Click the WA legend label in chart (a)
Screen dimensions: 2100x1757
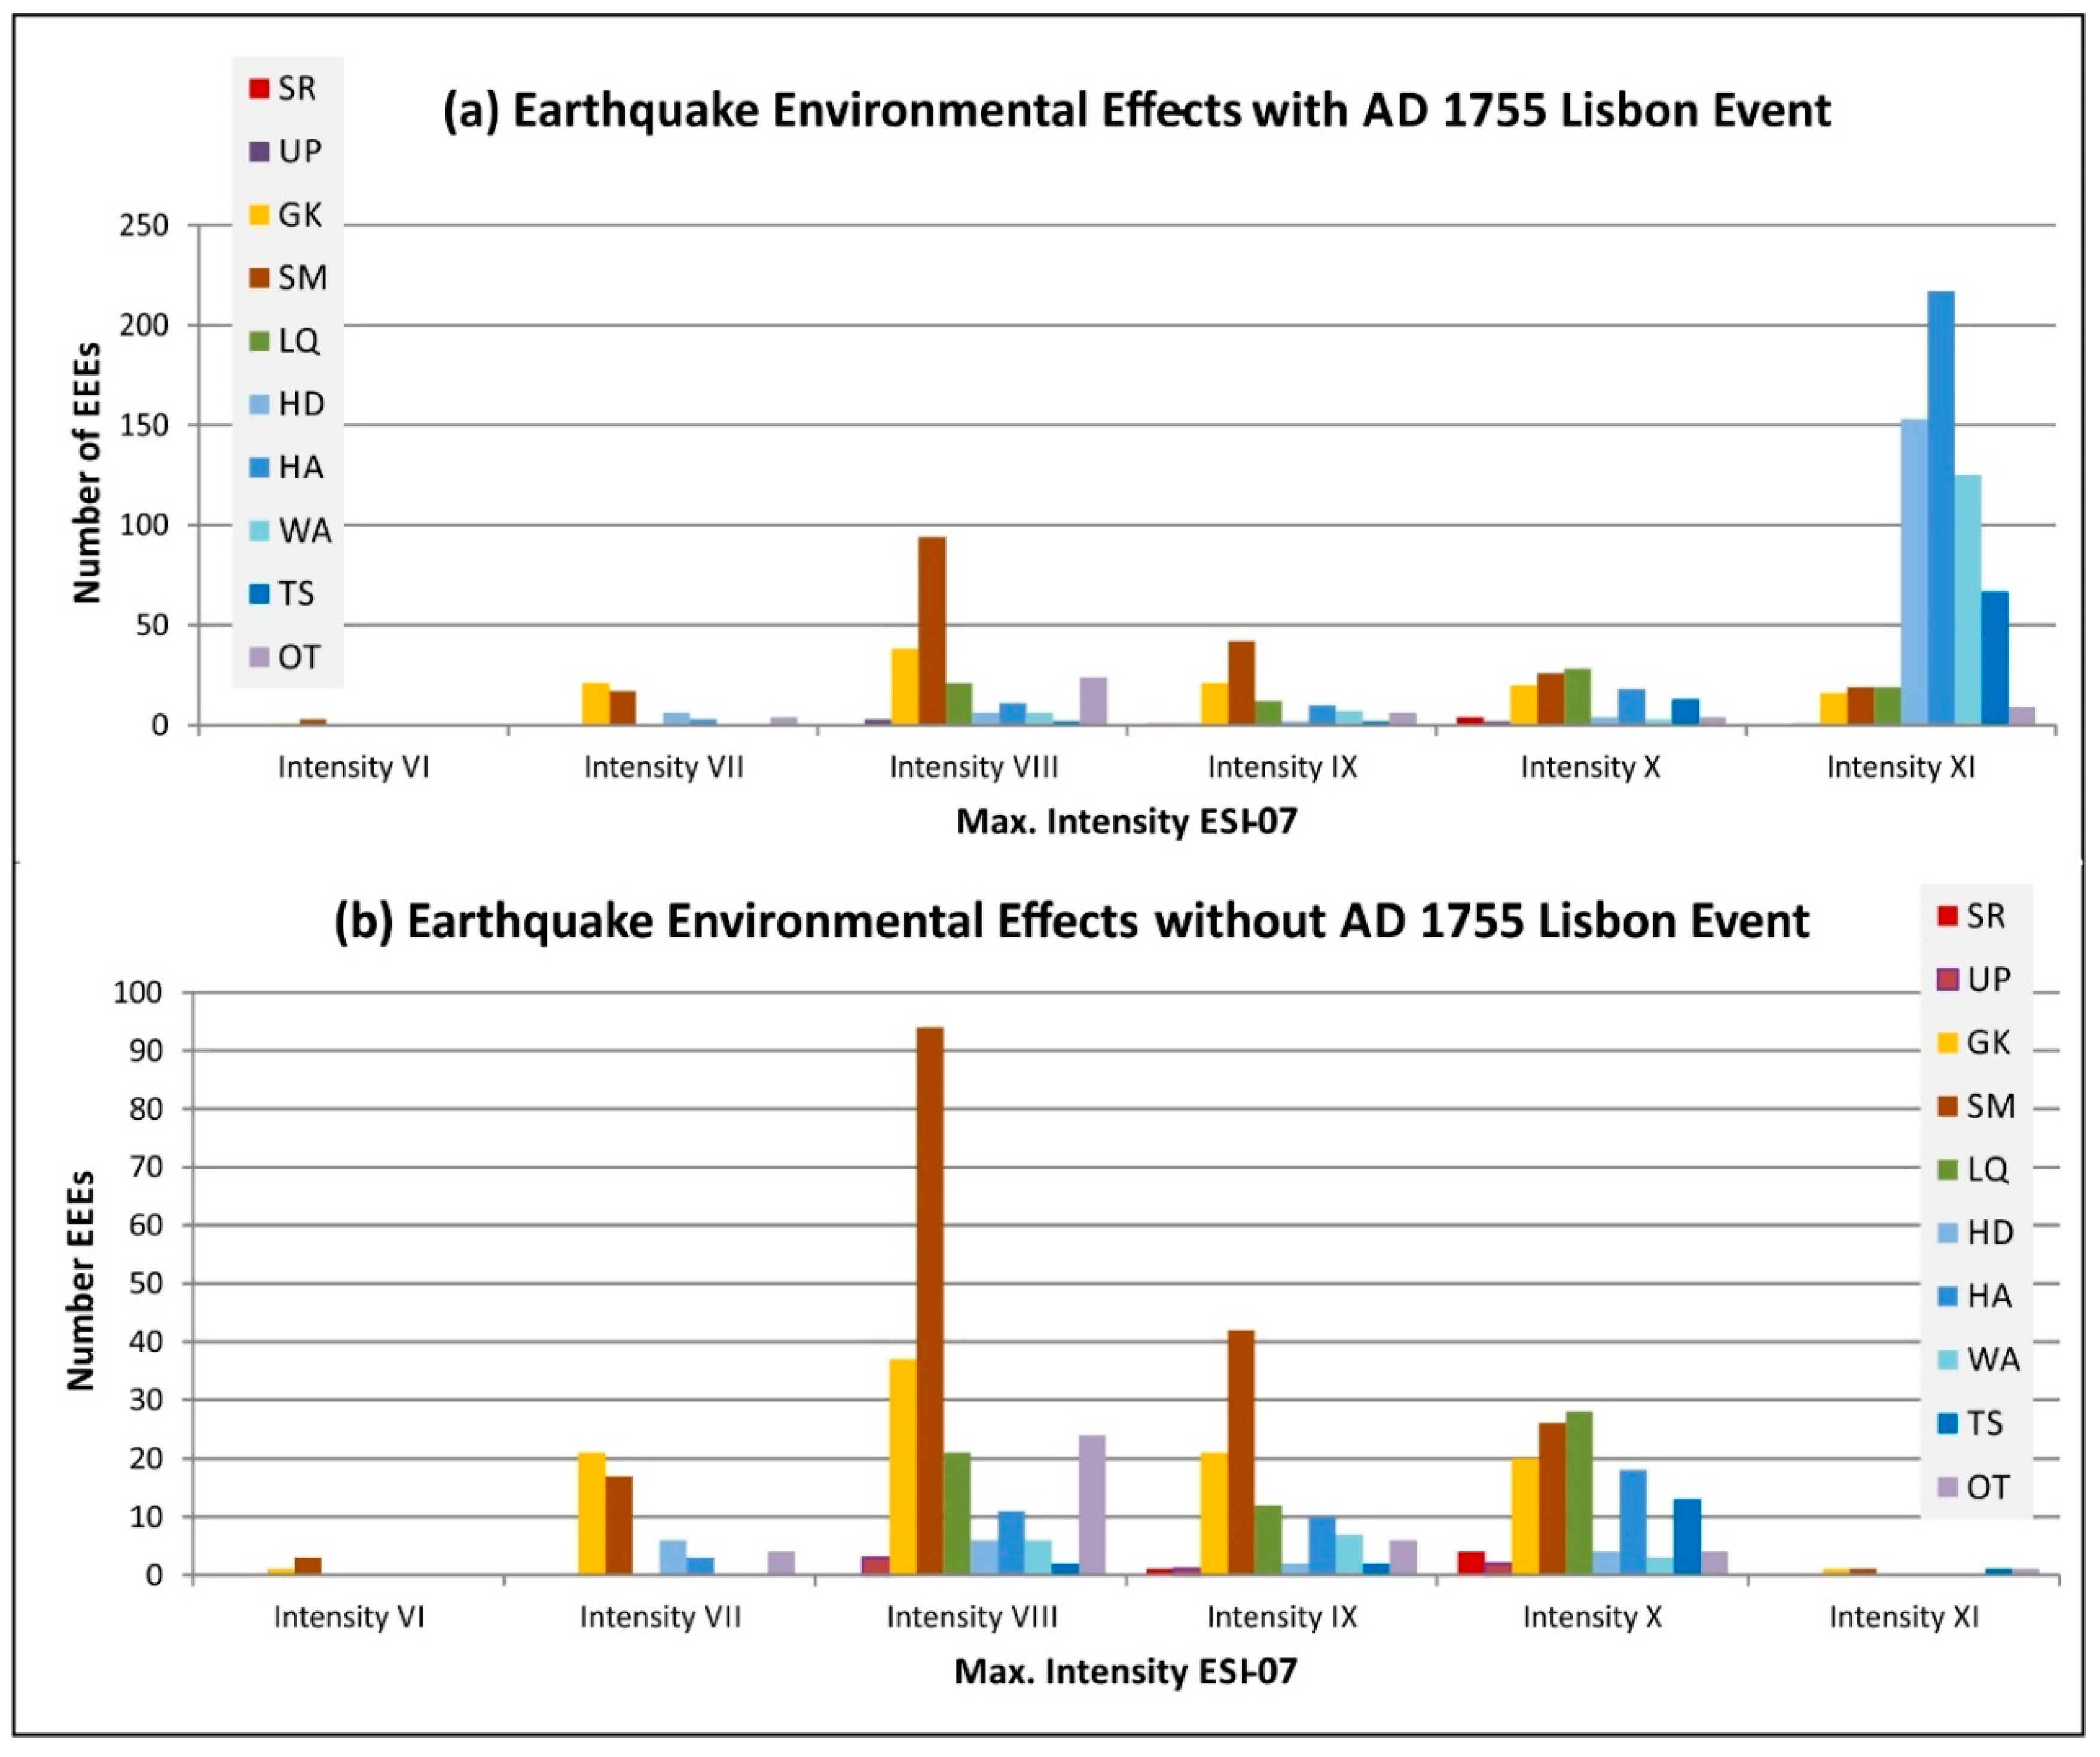pyautogui.click(x=305, y=531)
